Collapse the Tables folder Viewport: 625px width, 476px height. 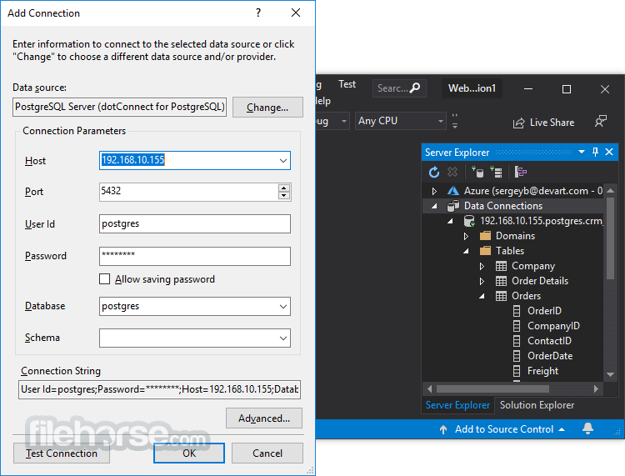click(466, 251)
